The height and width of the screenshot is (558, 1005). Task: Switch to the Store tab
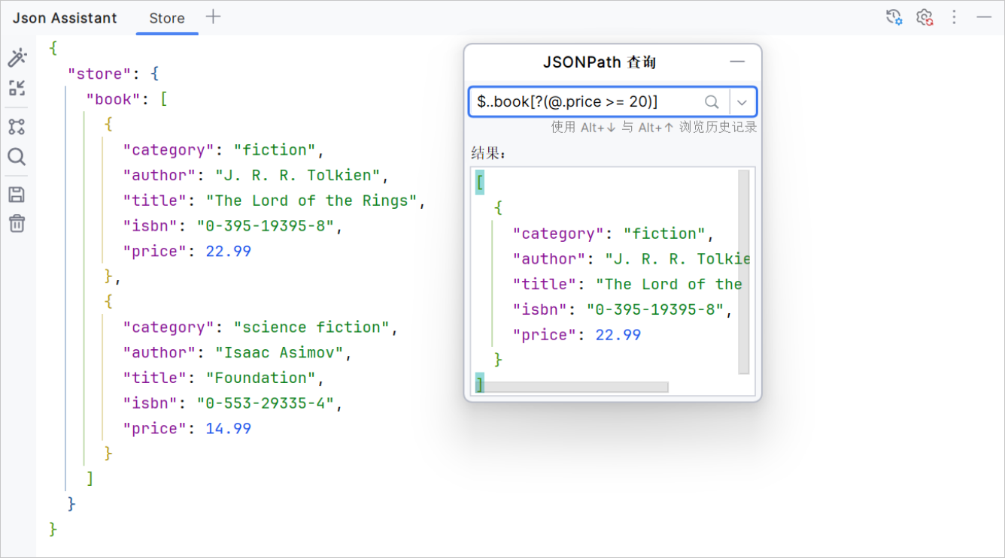pos(166,18)
